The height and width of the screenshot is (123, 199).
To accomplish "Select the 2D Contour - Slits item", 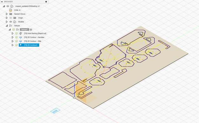I will click(32, 41).
